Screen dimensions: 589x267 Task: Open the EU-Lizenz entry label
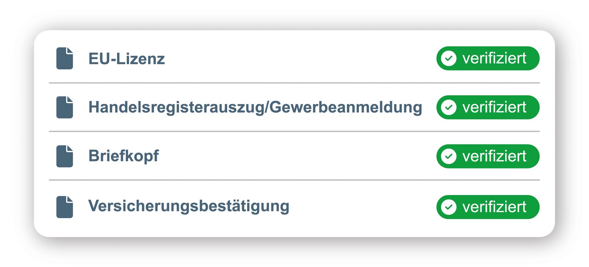[126, 59]
